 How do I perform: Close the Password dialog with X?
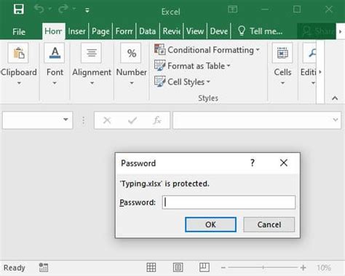coord(284,162)
